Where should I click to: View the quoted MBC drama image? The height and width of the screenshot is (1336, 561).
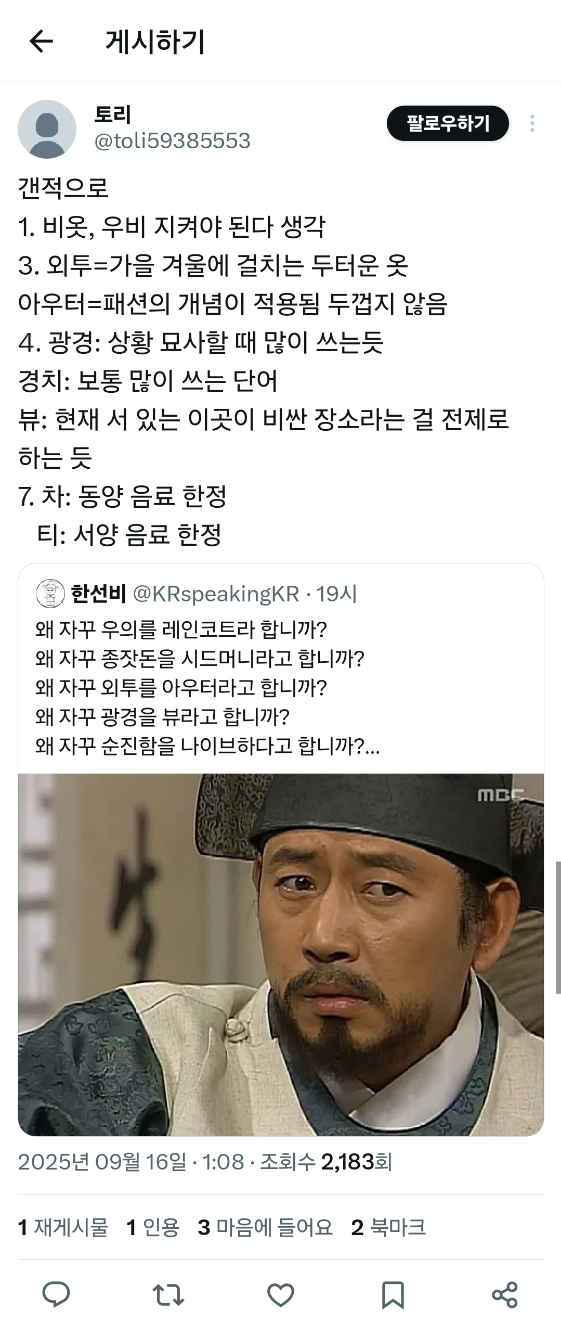click(281, 954)
